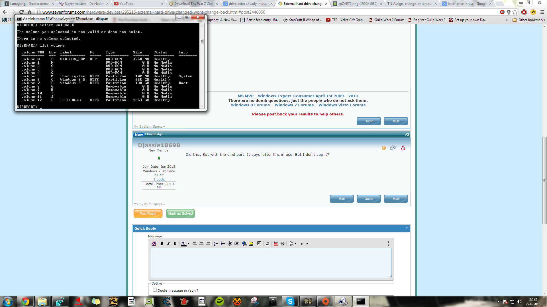Insert a YouTube video tag

pyautogui.click(x=276, y=244)
